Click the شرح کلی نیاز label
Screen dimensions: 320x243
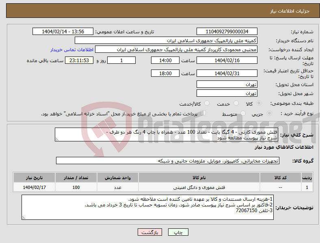[296, 135]
